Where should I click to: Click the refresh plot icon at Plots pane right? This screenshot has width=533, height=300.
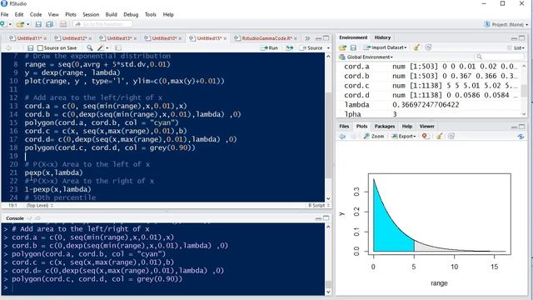point(521,137)
